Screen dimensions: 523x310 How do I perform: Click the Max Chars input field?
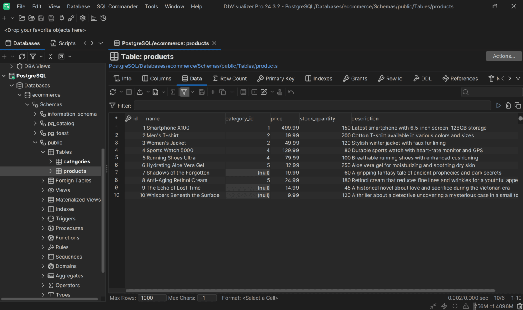point(207,298)
